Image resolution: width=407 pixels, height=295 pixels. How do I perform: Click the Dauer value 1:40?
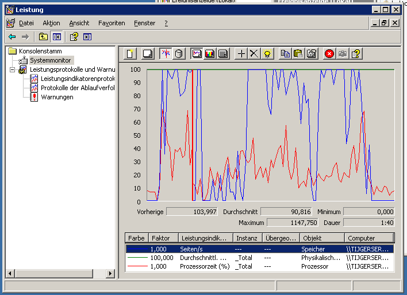coord(369,223)
